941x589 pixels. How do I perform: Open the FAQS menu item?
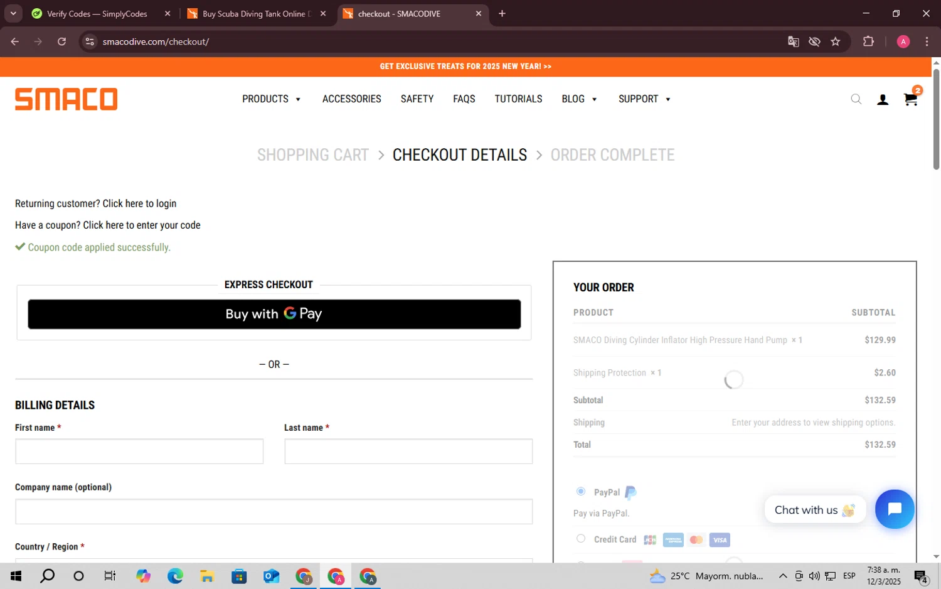point(464,99)
